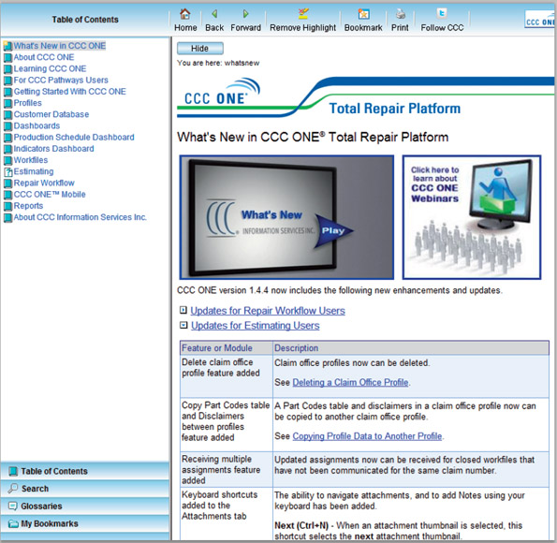Click the Follow CCC Twitter icon

(x=442, y=13)
